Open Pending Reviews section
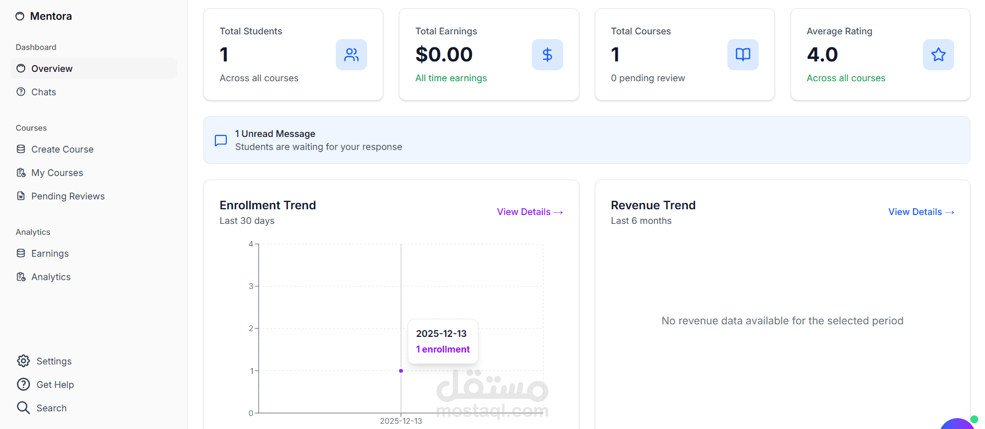 (94, 196)
